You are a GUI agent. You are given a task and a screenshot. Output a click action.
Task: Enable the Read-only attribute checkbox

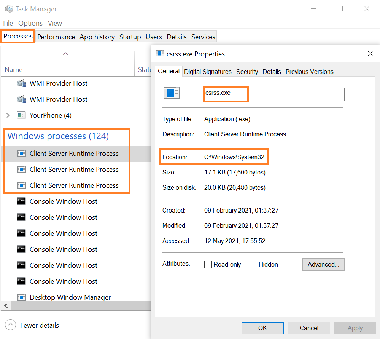[208, 264]
